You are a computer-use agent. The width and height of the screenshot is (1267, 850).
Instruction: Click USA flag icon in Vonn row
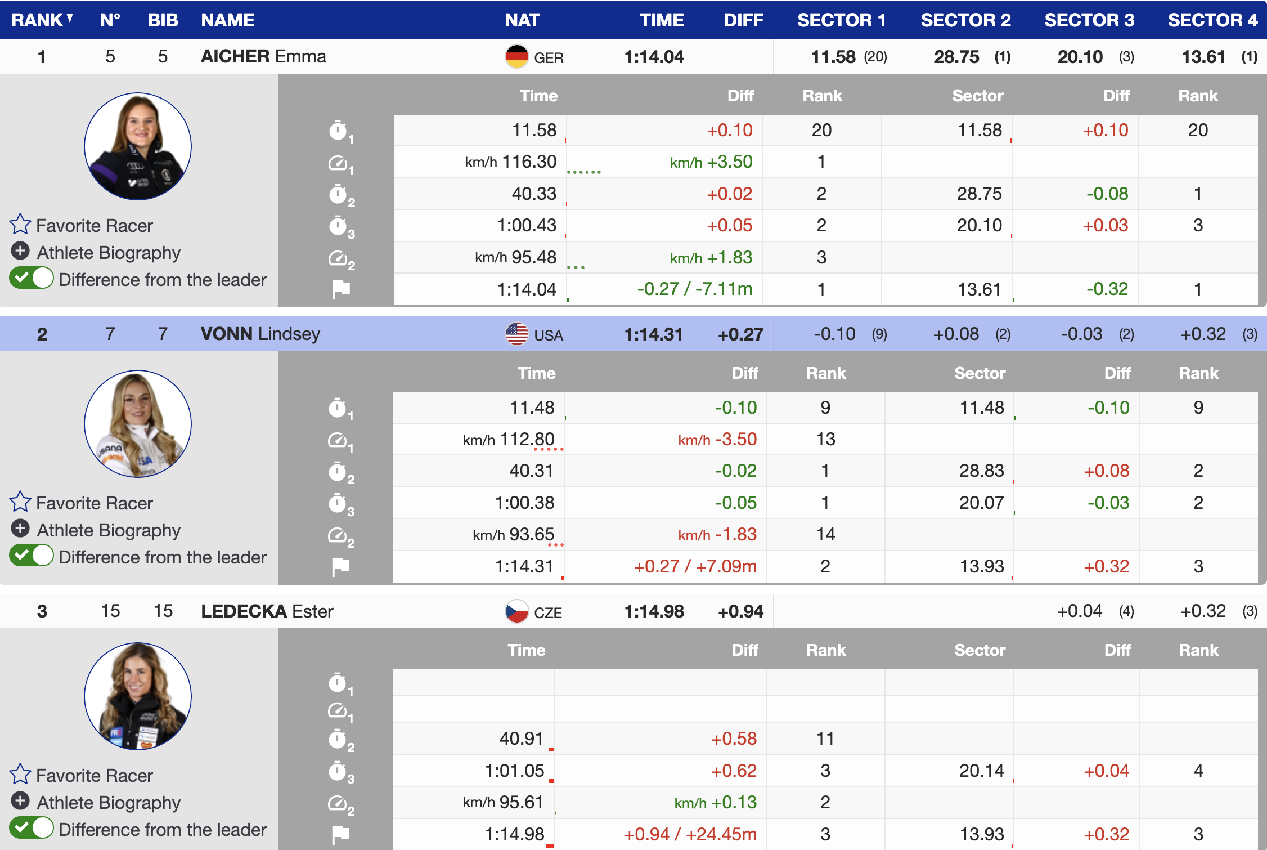click(x=516, y=334)
